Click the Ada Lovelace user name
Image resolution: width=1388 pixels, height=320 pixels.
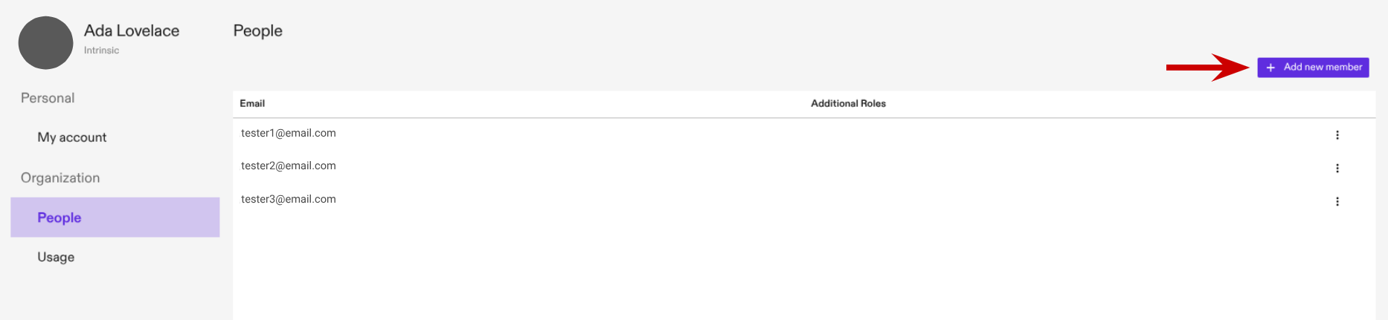click(x=132, y=30)
